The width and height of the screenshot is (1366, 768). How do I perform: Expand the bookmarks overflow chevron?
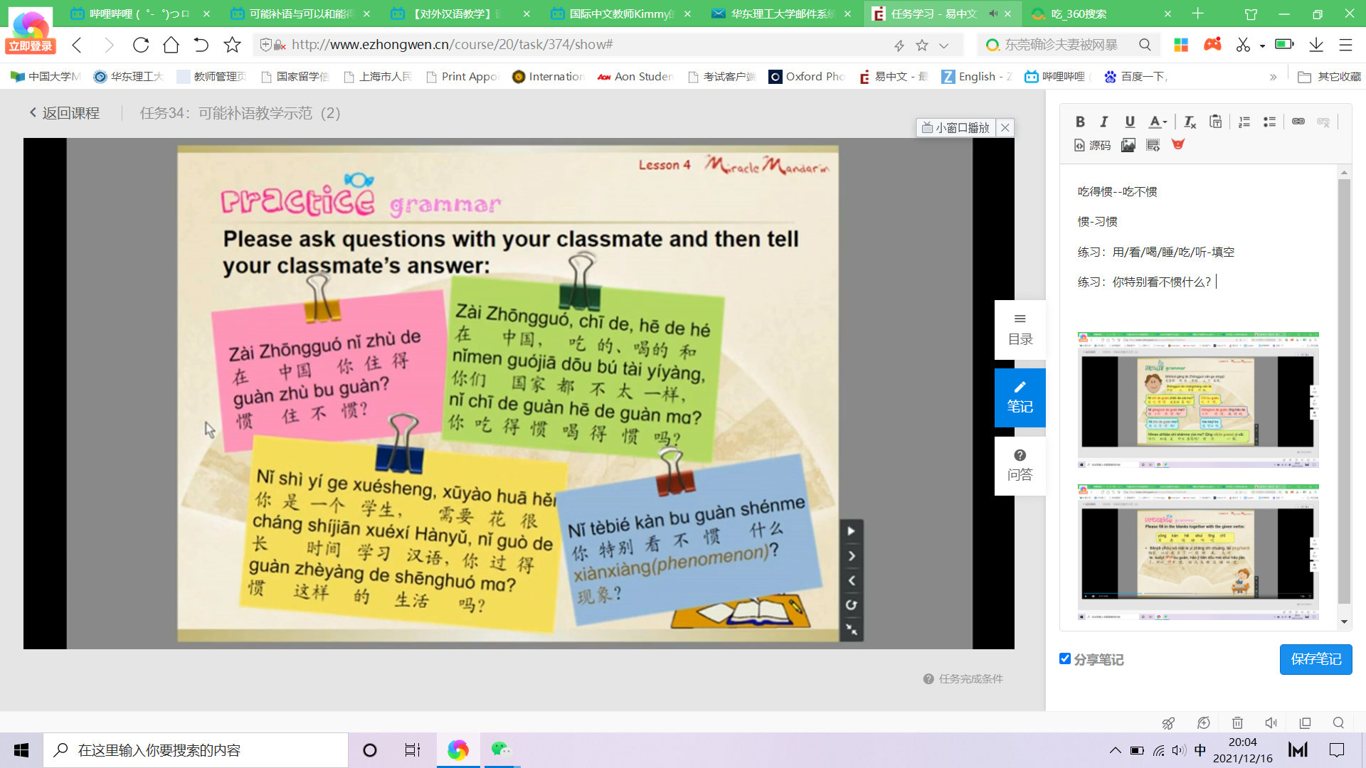tap(1273, 77)
